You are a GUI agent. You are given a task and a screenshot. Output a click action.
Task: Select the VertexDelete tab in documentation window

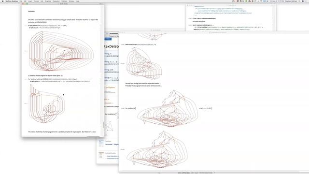(113, 33)
